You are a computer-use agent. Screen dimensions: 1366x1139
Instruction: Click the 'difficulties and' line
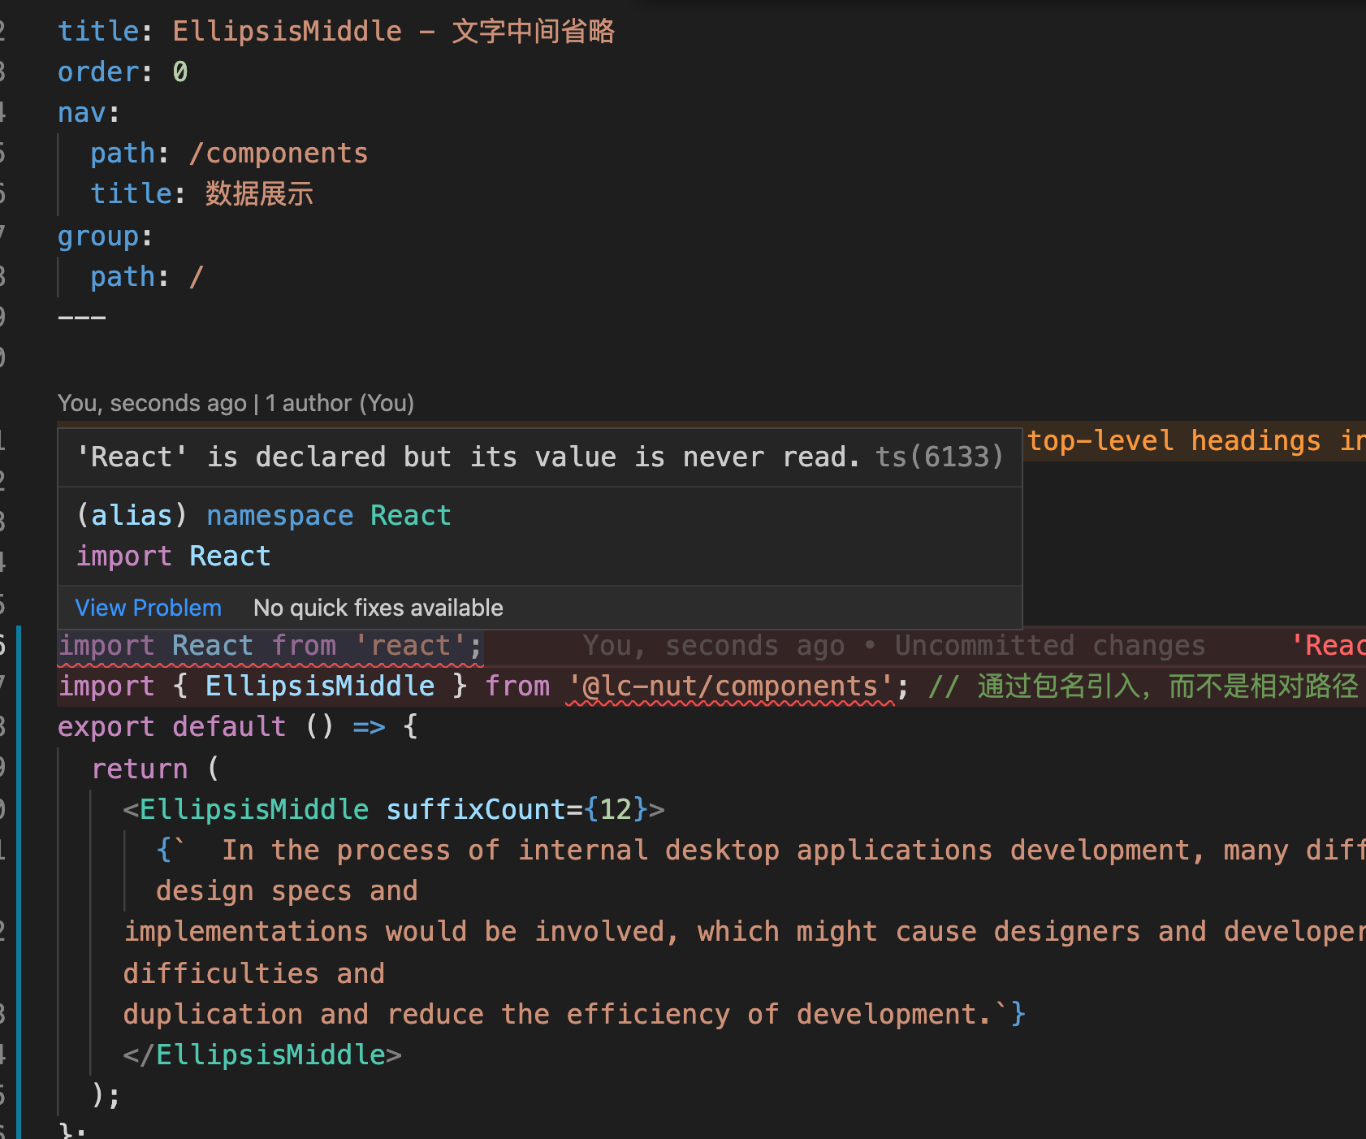[253, 973]
